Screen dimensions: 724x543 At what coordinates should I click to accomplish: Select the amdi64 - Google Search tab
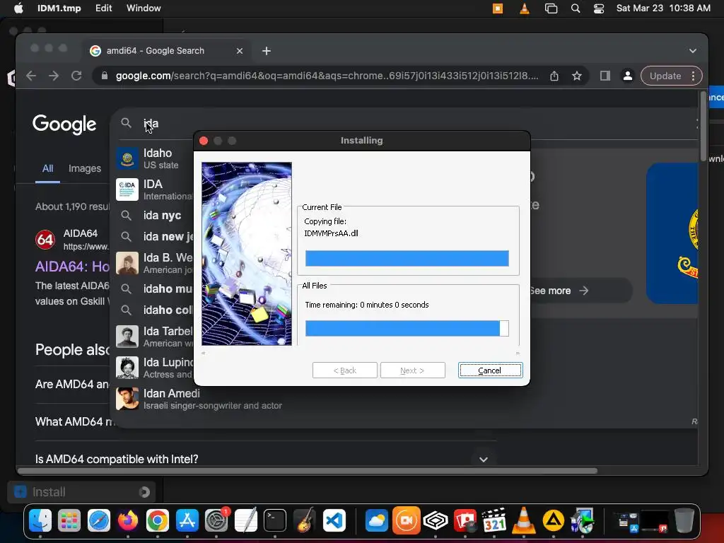(x=167, y=51)
